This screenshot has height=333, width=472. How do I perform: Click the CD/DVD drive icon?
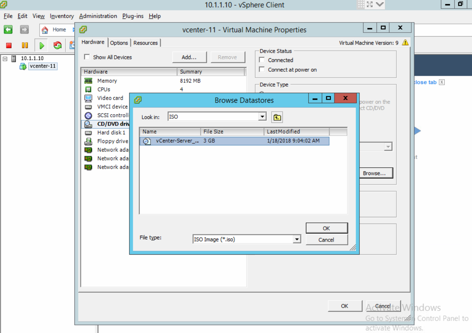(x=88, y=124)
